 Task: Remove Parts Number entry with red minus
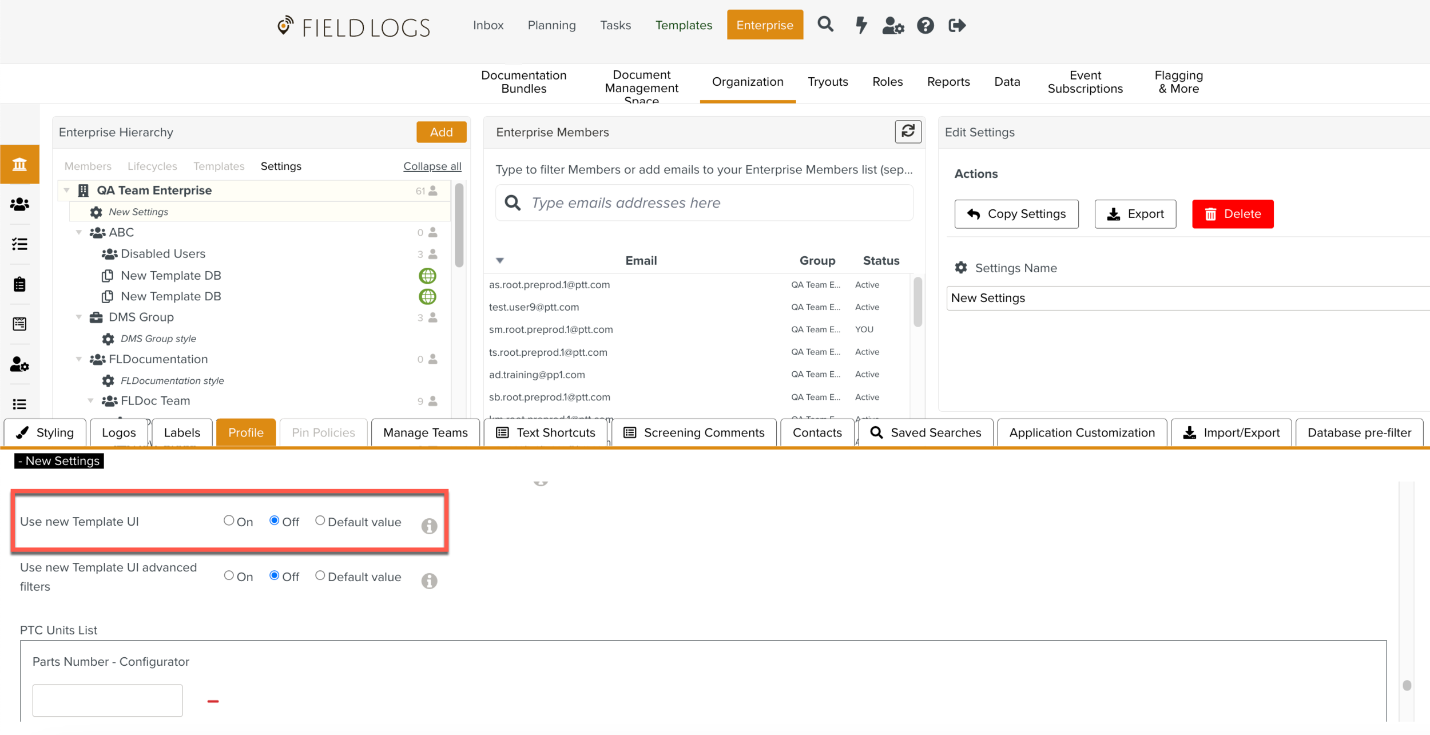point(213,701)
